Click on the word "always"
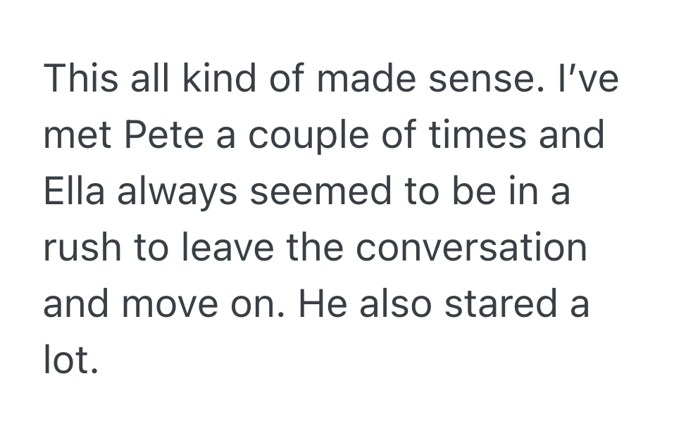 [x=177, y=192]
